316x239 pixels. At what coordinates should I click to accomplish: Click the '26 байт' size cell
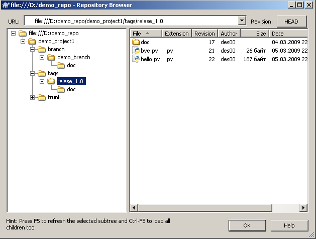(256, 51)
